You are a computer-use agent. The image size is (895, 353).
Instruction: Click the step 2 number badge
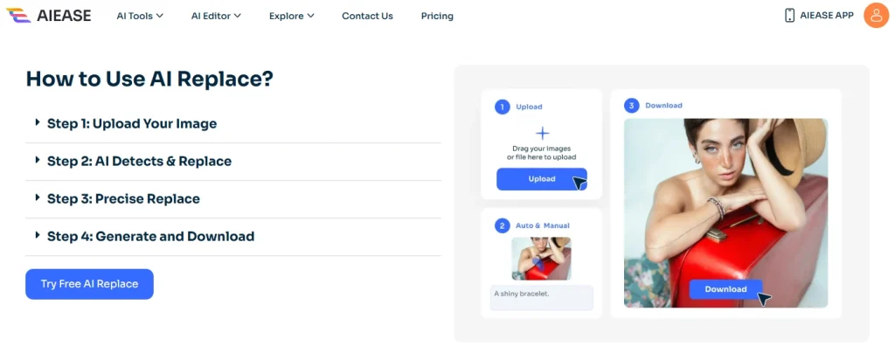click(502, 225)
